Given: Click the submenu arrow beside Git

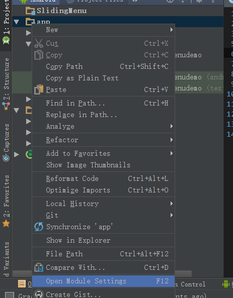Looking at the screenshot, I should click(x=172, y=215).
